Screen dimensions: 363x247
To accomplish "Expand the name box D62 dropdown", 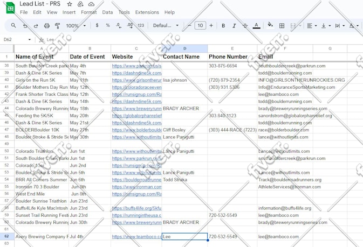I will click(x=30, y=39).
